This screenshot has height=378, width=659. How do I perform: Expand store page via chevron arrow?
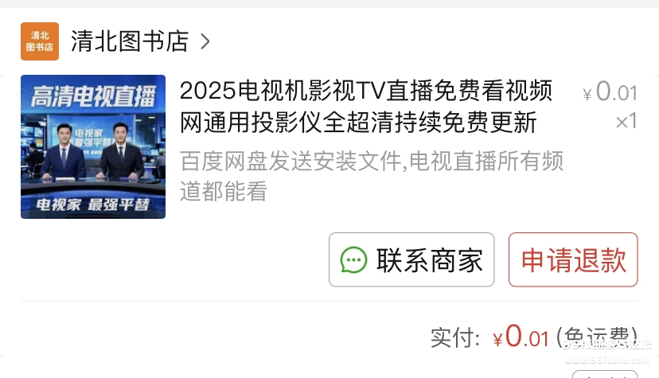tap(205, 41)
